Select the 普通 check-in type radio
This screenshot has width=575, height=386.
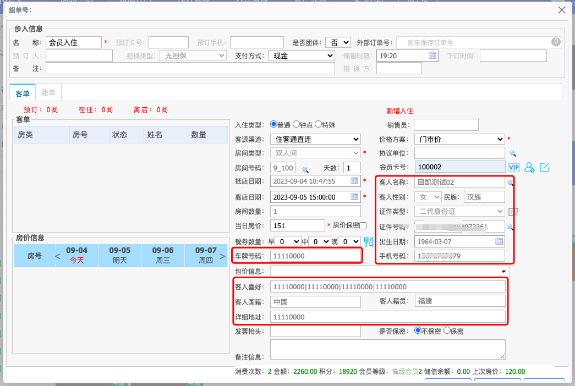click(x=273, y=124)
